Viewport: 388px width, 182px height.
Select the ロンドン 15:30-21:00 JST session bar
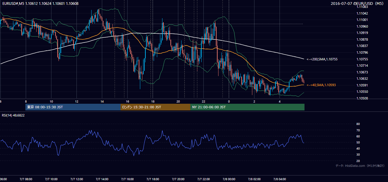pyautogui.click(x=155, y=107)
